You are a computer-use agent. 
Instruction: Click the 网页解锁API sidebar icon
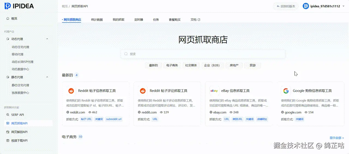click(8, 132)
